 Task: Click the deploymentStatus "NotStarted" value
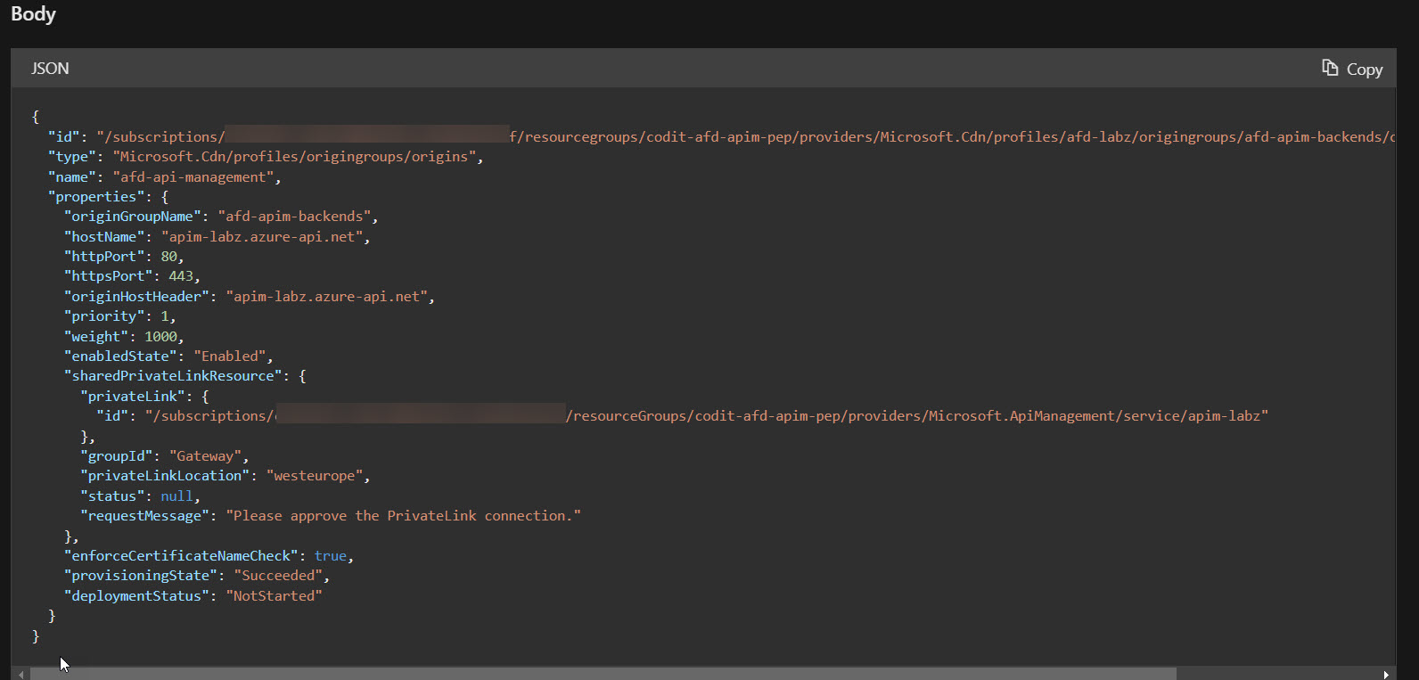(x=274, y=596)
